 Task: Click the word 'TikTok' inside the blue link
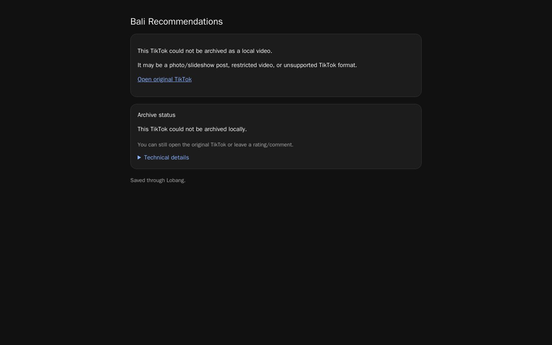(183, 79)
